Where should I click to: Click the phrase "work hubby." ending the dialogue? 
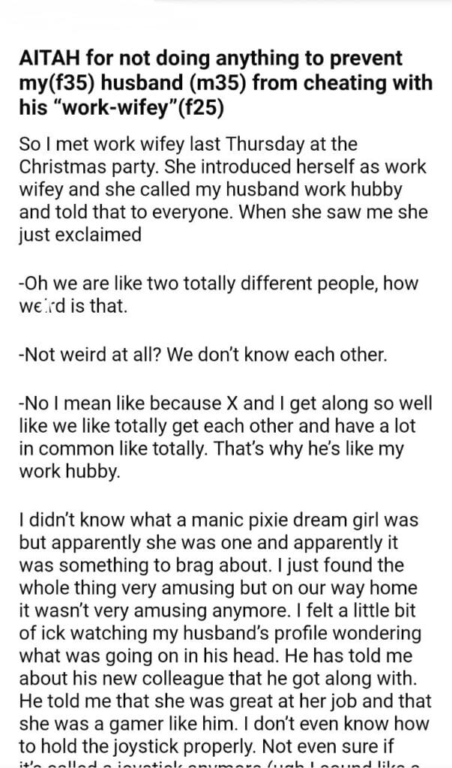[x=69, y=471]
